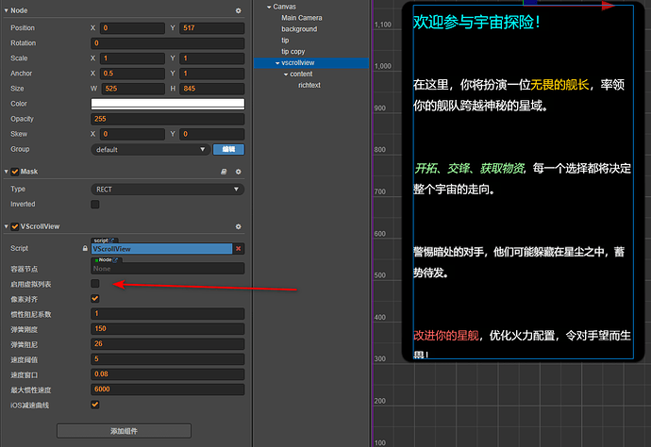Select the Canvas node in hierarchy
The height and width of the screenshot is (447, 651).
coord(284,7)
